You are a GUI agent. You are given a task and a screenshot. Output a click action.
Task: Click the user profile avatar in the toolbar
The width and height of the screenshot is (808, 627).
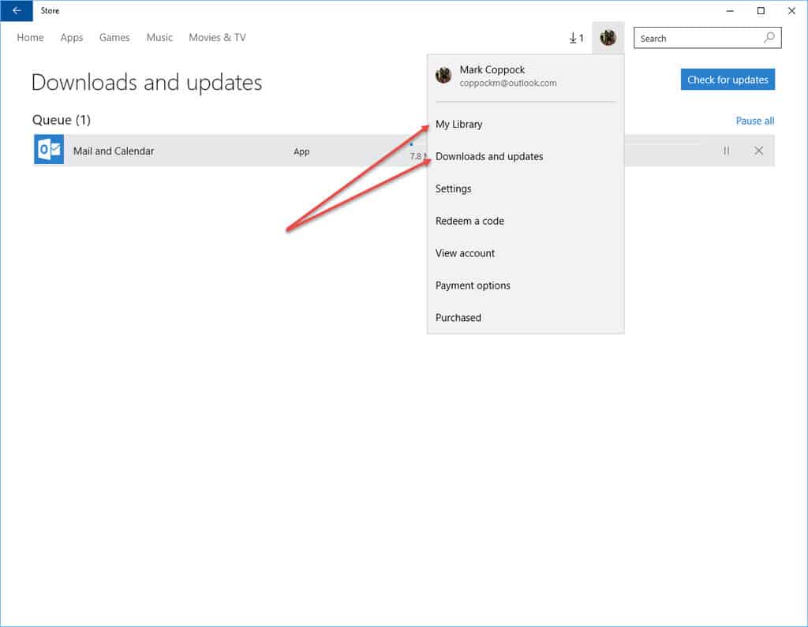tap(608, 37)
